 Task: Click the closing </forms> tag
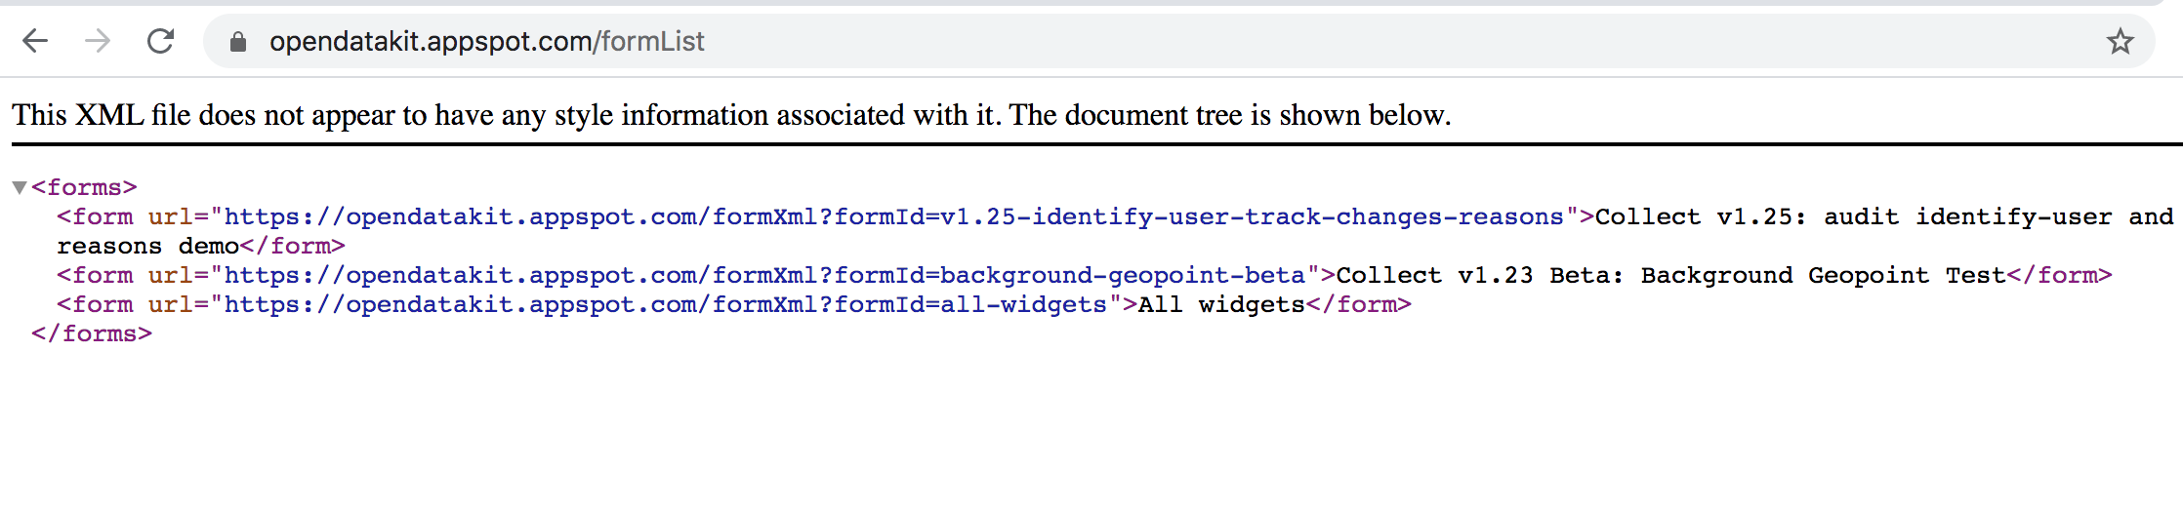coord(92,333)
